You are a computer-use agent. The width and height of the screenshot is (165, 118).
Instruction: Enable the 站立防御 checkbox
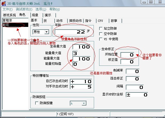[x=101, y=29]
